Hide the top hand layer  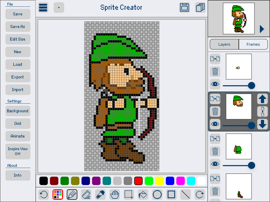click(215, 84)
